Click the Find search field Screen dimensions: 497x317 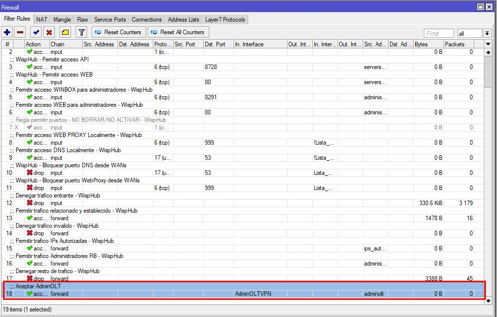438,33
